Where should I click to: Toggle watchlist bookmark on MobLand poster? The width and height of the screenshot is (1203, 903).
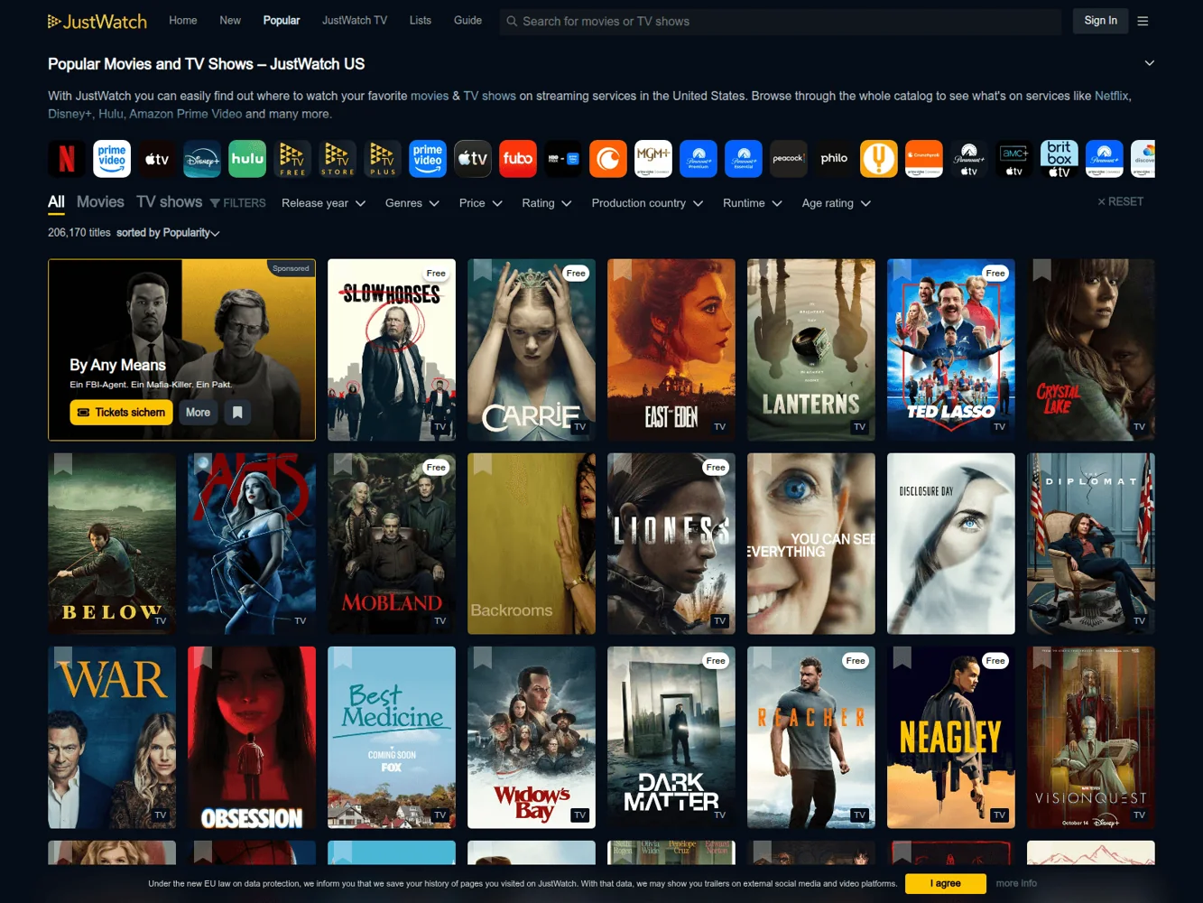pyautogui.click(x=343, y=463)
